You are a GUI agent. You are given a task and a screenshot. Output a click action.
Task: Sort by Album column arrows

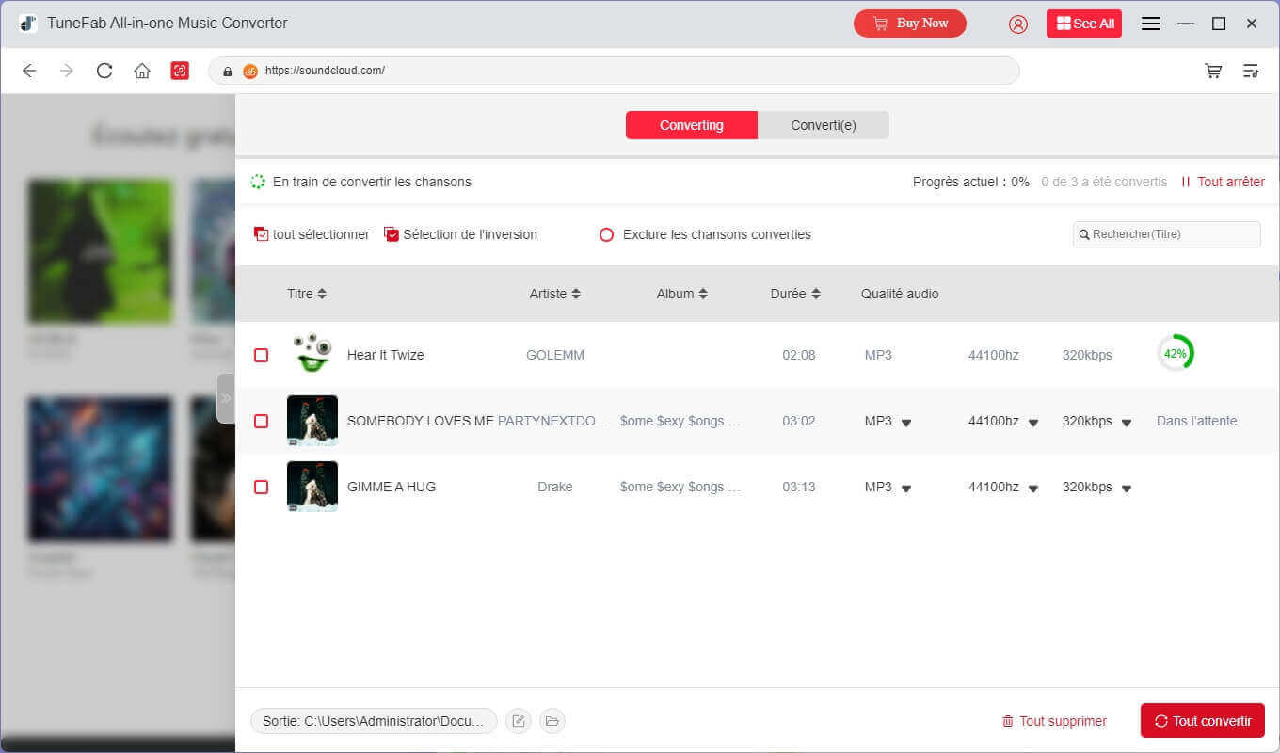pos(703,294)
